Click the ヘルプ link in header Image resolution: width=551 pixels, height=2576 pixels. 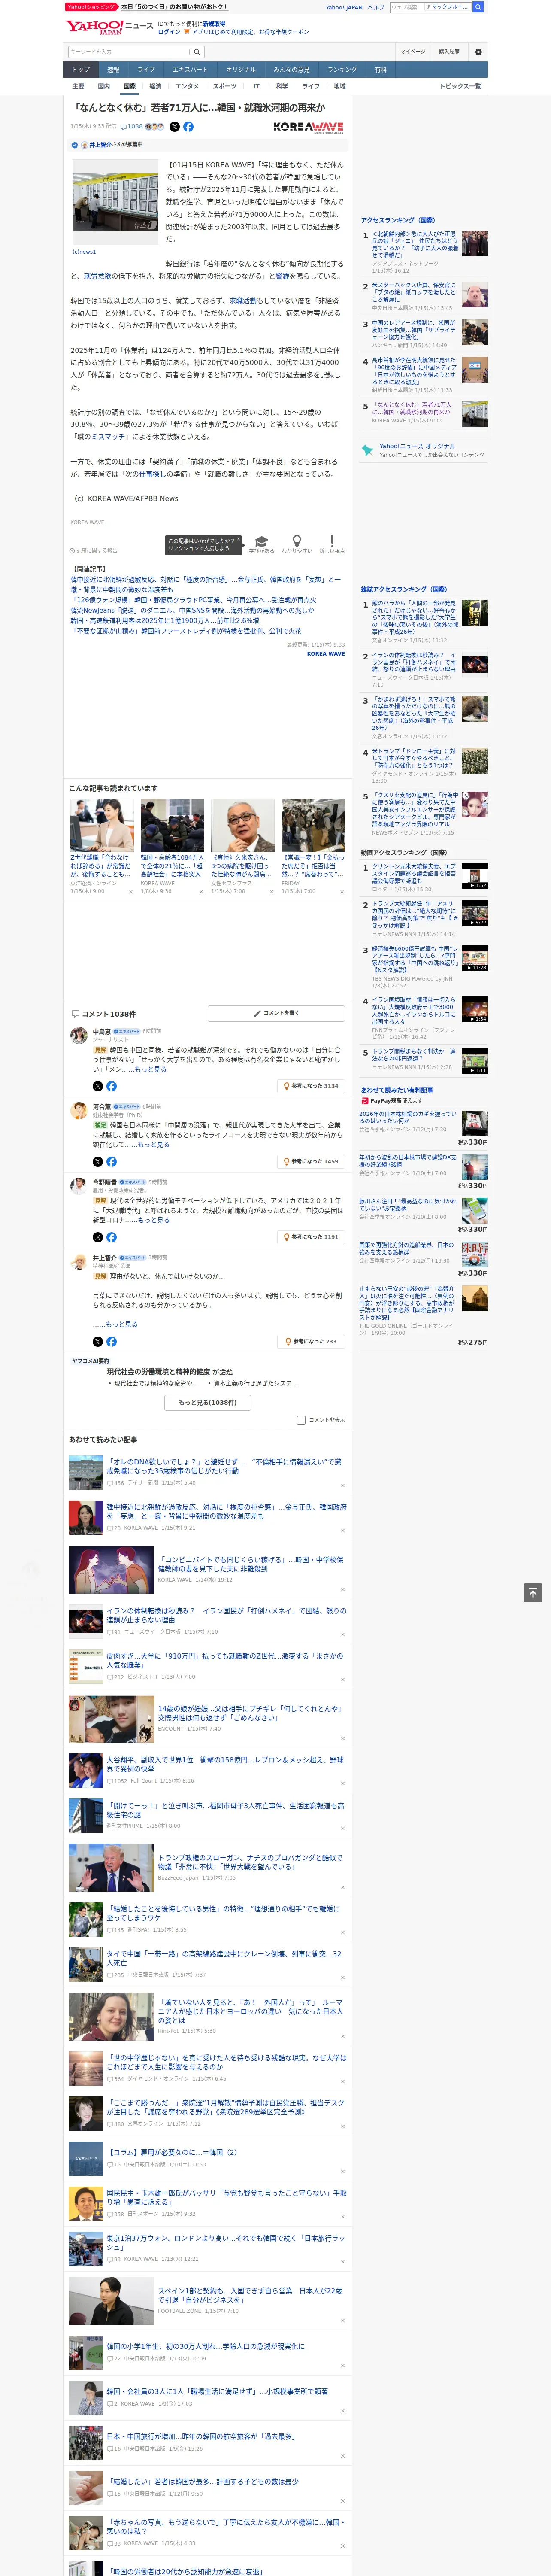[x=375, y=7]
